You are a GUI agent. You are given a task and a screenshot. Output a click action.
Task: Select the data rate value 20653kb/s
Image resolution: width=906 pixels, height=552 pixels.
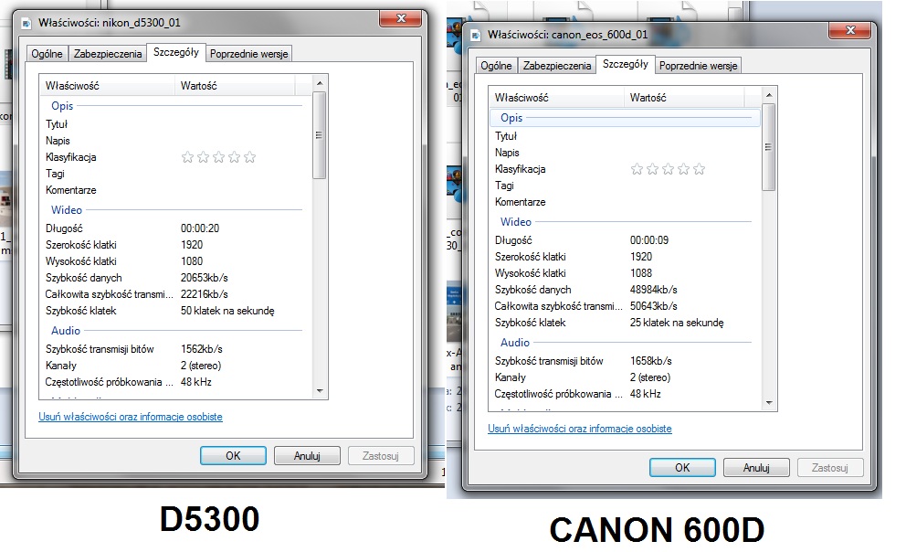205,278
